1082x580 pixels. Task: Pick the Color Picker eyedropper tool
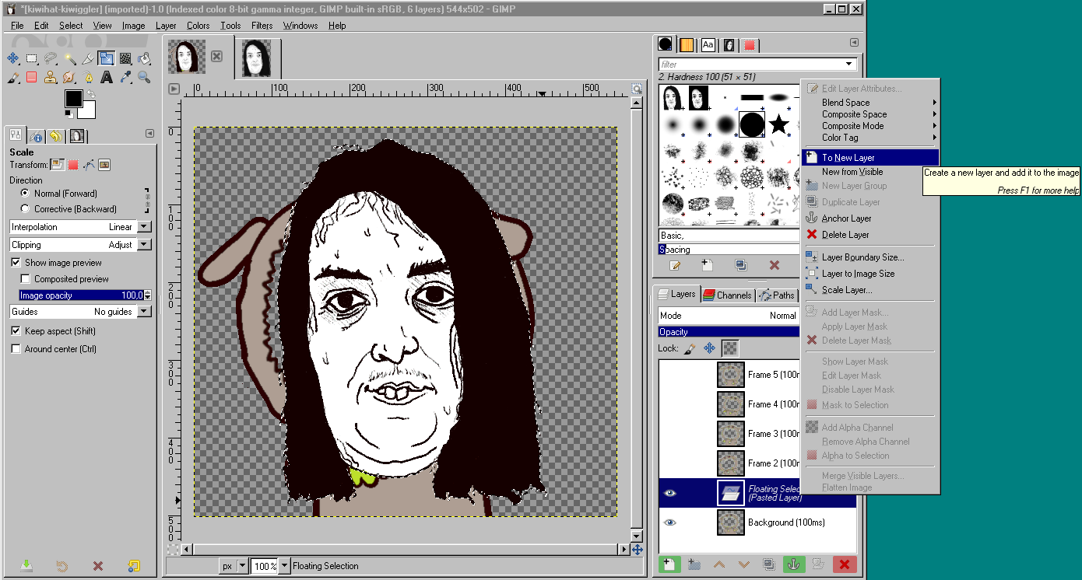(125, 77)
